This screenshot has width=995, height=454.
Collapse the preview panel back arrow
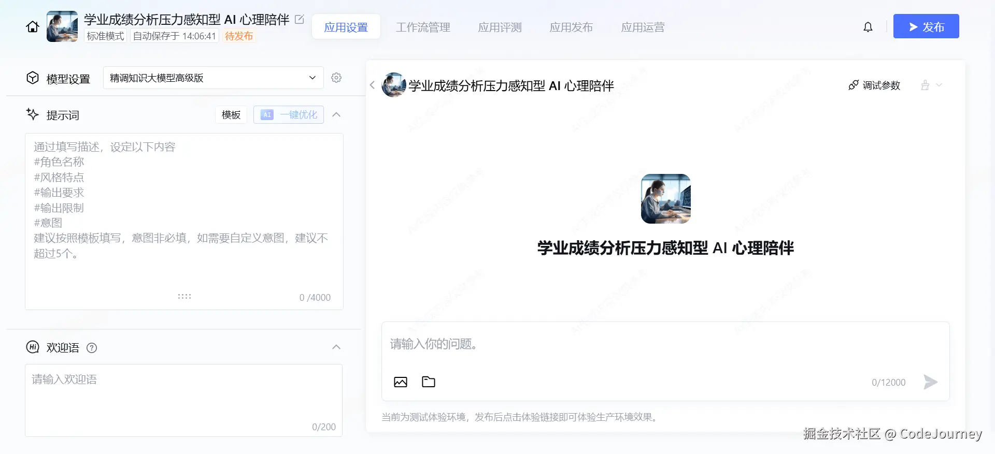click(x=372, y=85)
